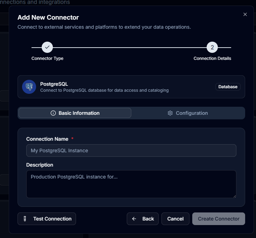Click the Database category badge
The image size is (256, 238).
click(x=228, y=87)
